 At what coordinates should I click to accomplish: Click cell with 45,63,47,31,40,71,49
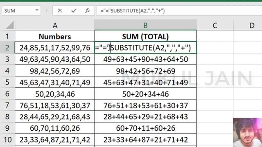click(55, 82)
